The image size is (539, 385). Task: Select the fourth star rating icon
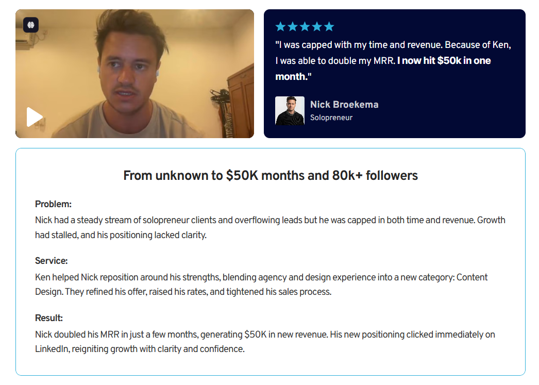[318, 25]
